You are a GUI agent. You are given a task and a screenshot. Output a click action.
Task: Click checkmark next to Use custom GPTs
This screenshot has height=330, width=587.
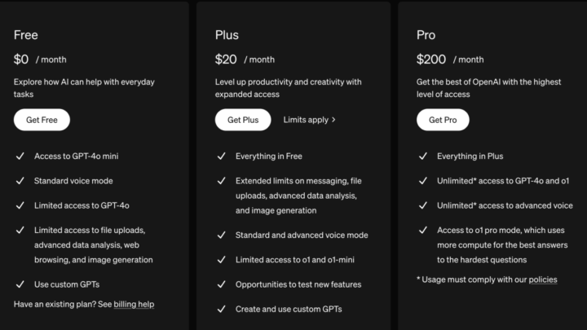tap(20, 284)
